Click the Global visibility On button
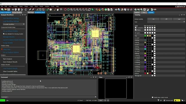 point(153,19)
